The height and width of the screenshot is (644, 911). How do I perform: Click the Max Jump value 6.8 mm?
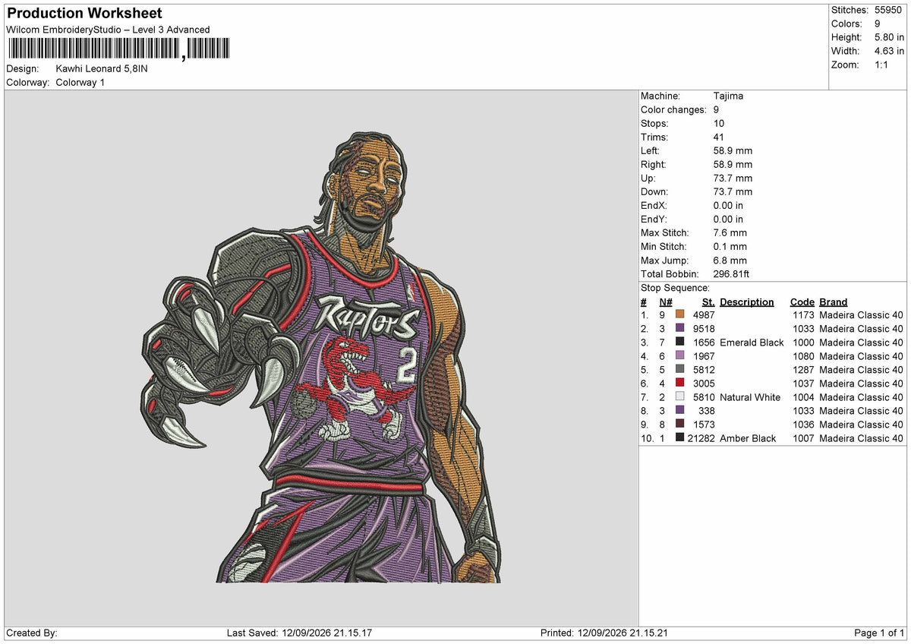[x=730, y=260]
